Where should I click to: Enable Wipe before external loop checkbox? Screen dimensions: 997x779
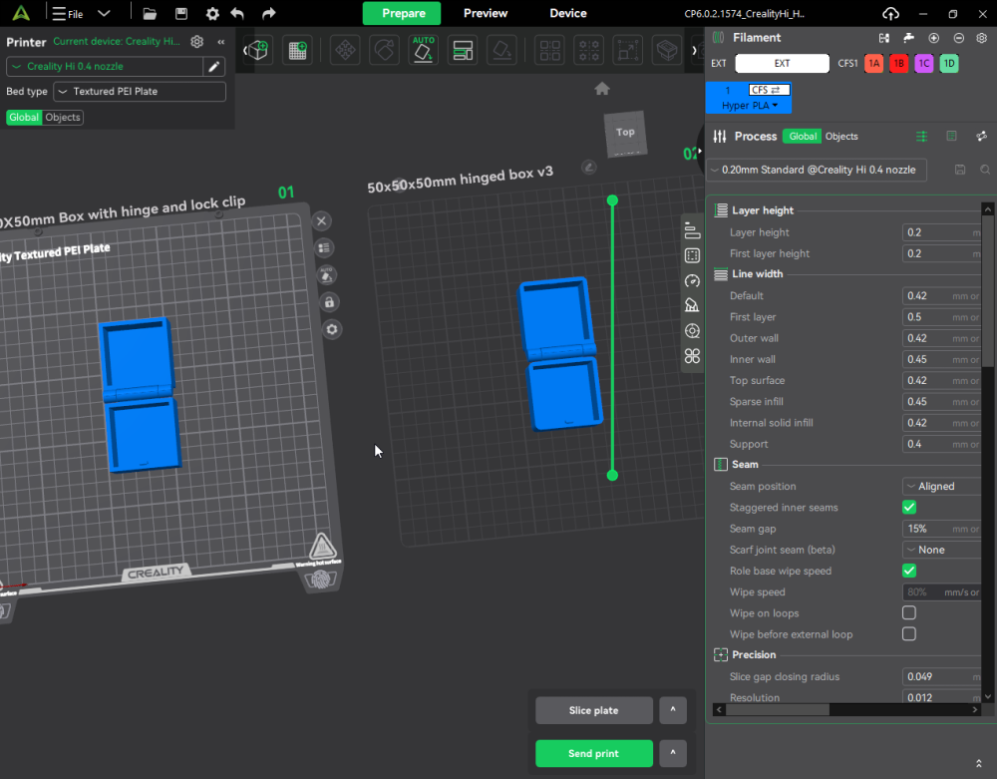pos(908,634)
